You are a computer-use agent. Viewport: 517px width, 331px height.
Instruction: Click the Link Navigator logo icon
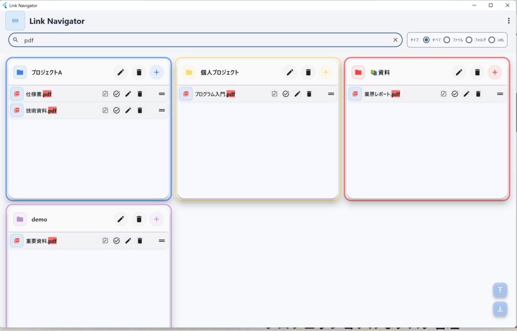click(16, 21)
